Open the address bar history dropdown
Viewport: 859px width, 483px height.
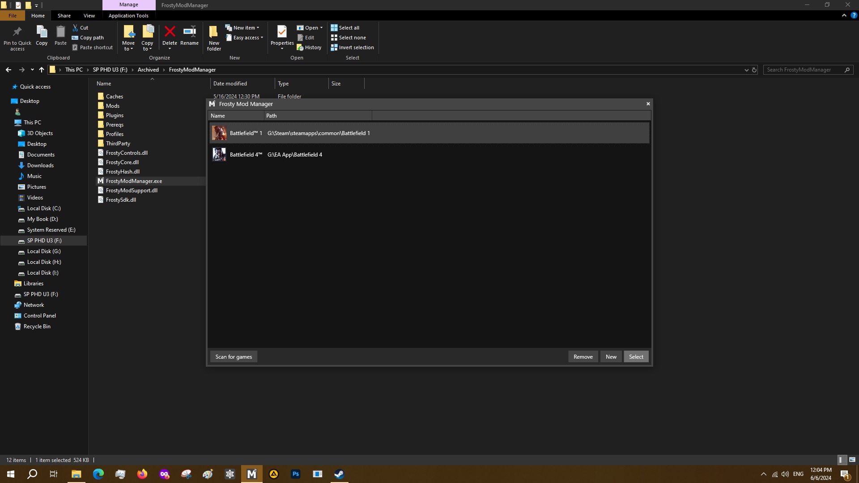[x=746, y=70]
